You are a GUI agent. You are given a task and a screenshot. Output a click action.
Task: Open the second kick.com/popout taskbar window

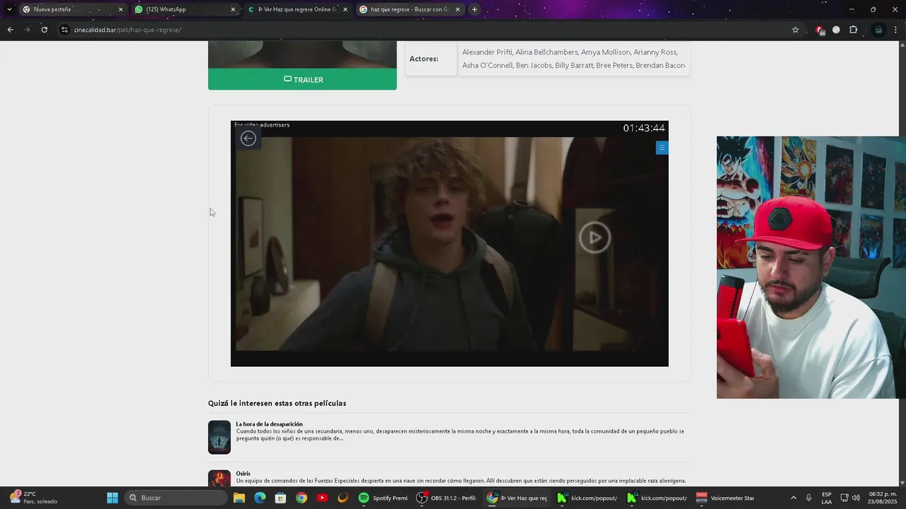click(x=657, y=498)
